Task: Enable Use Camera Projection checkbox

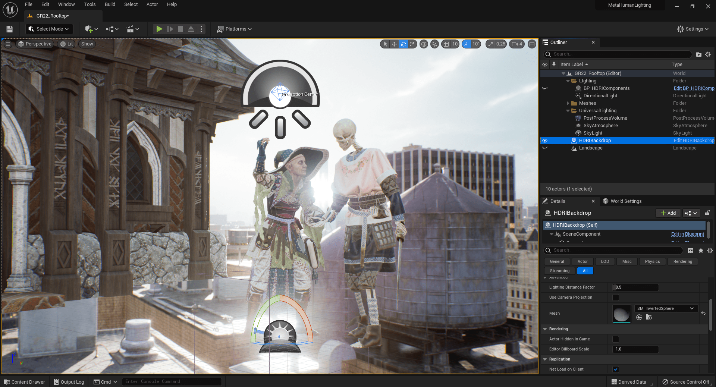Action: (x=616, y=298)
